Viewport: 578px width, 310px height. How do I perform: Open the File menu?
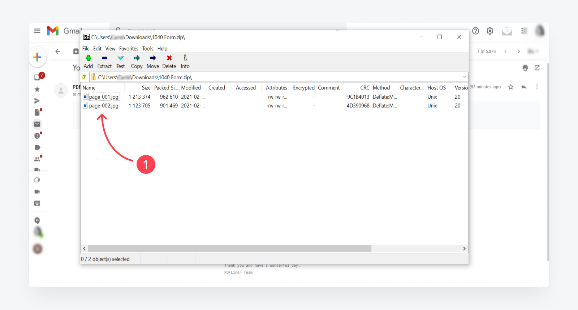(86, 49)
